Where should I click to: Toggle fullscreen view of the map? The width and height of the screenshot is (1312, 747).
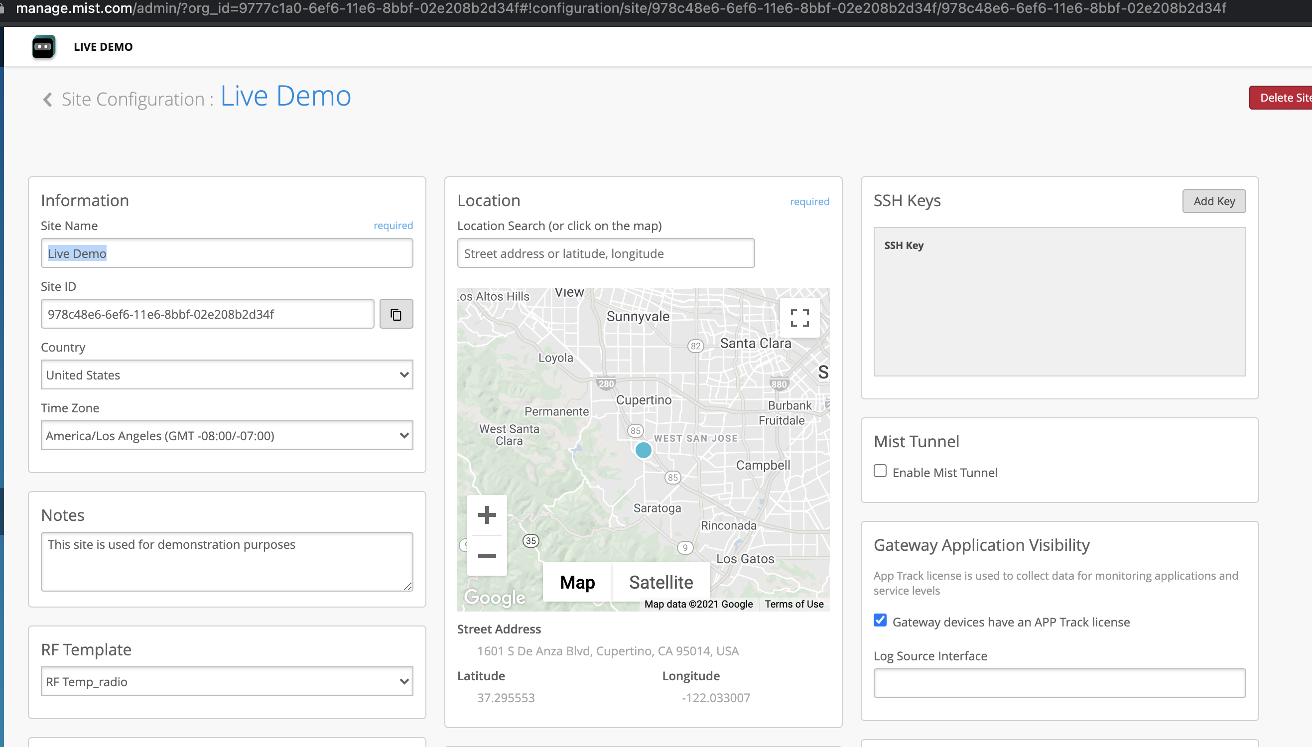pyautogui.click(x=799, y=318)
